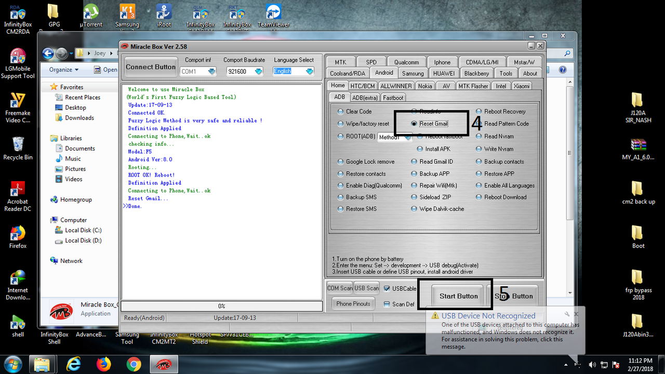This screenshot has height=374, width=665.
Task: Open the Fastboot sub-tab
Action: [x=393, y=97]
